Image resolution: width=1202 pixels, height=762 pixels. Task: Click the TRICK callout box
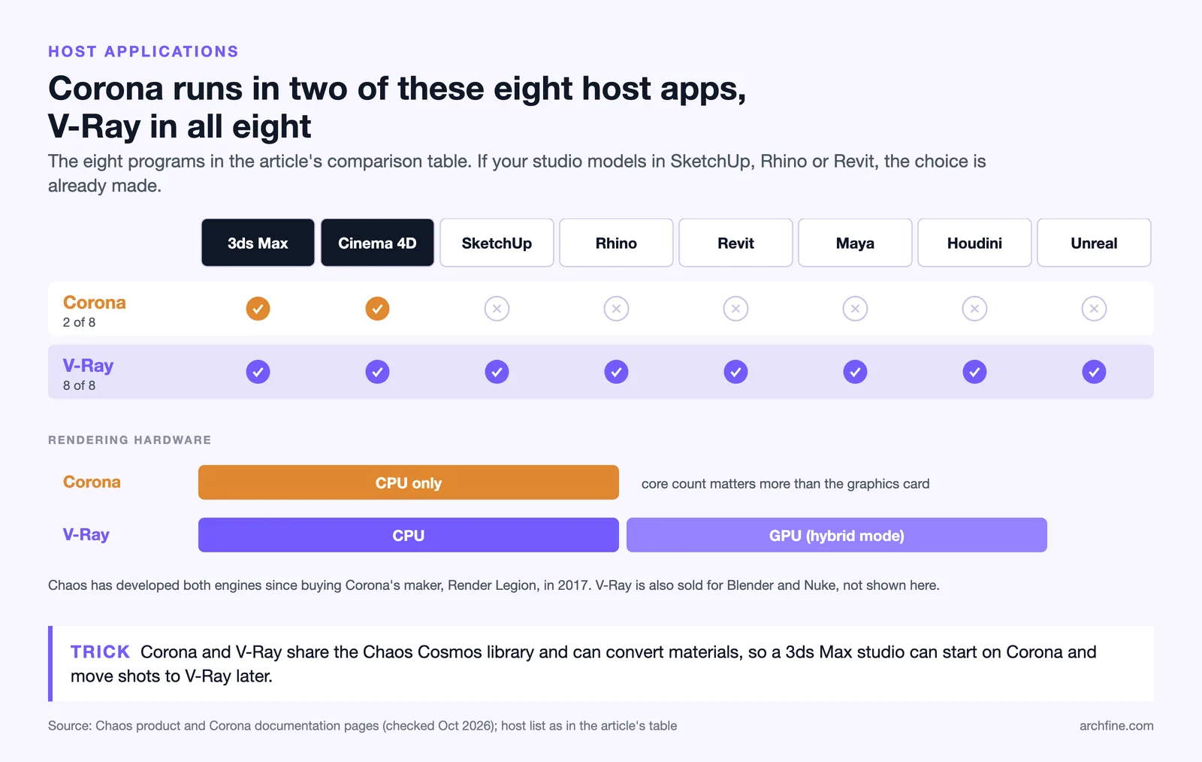click(601, 664)
